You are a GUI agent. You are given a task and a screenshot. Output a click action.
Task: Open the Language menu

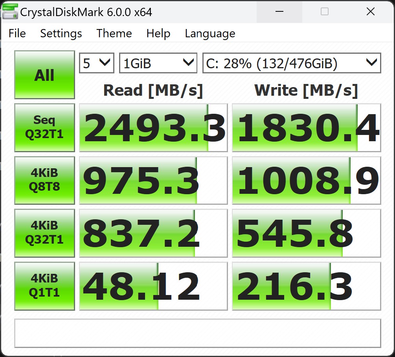[210, 33]
